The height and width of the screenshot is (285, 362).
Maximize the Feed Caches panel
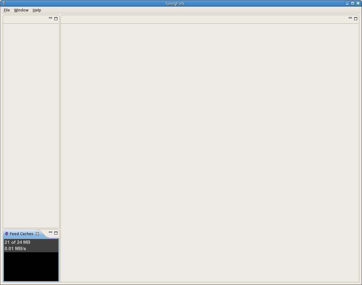(x=56, y=233)
